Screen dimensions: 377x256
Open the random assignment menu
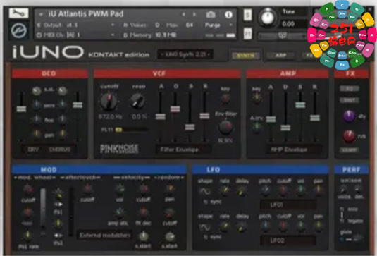(169, 178)
